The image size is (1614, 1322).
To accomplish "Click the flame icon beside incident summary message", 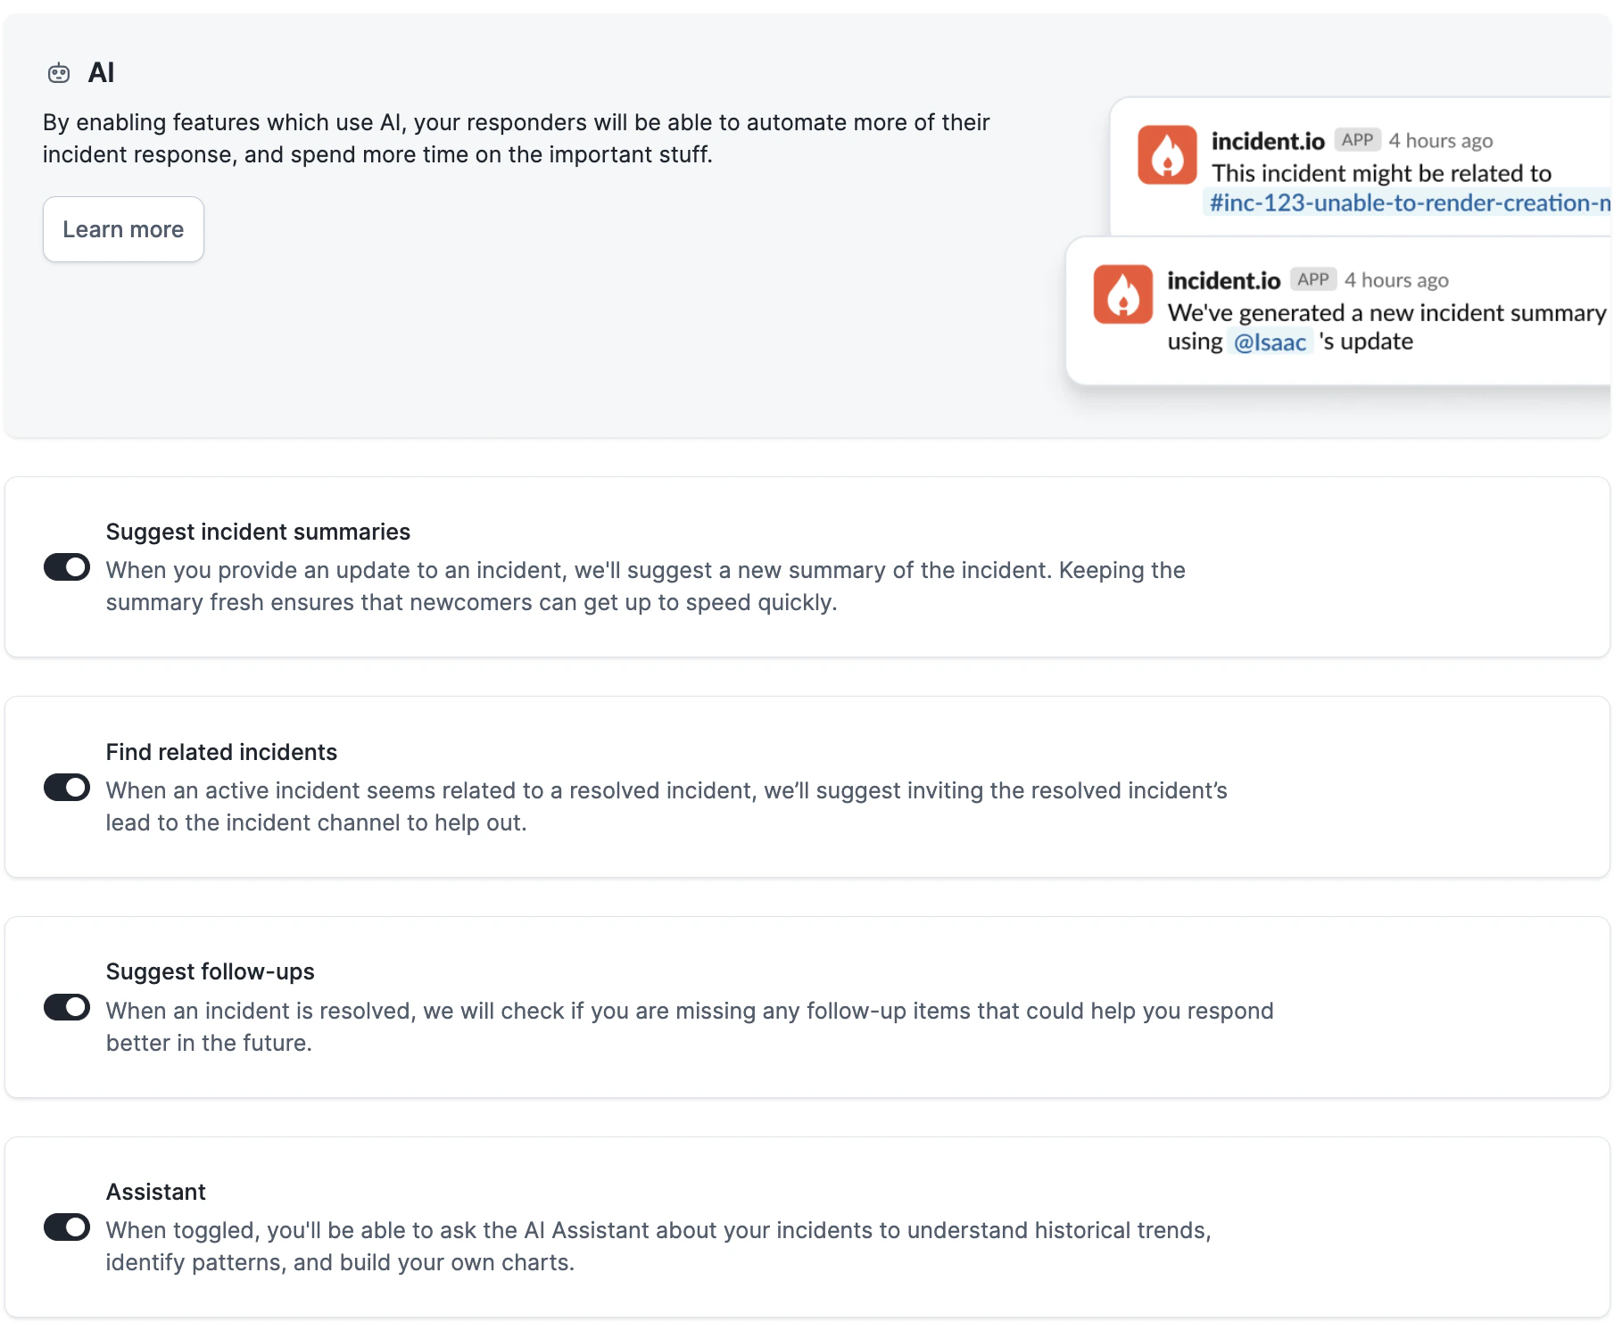I will (1122, 294).
